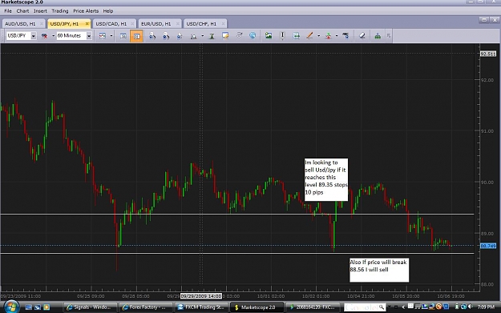The width and height of the screenshot is (501, 313).
Task: Close the USD/CHF, H1 tab
Action: pos(223,23)
